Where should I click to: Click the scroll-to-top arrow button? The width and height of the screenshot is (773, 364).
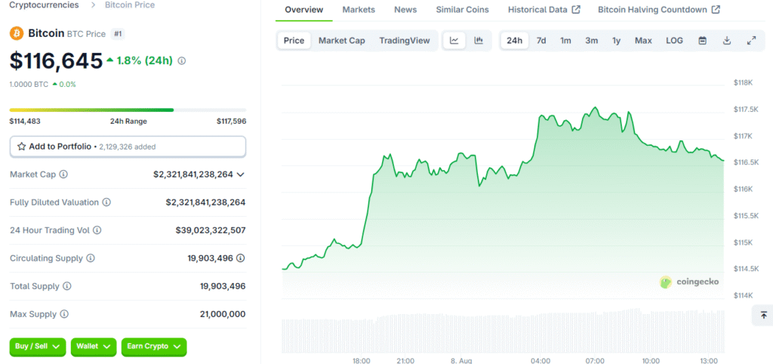coord(763,315)
